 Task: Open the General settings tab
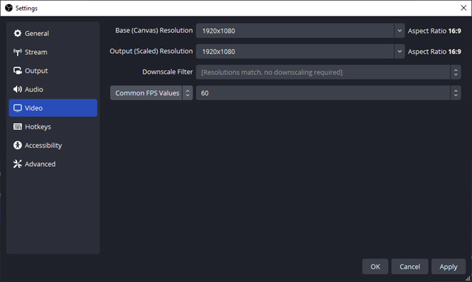(x=53, y=33)
